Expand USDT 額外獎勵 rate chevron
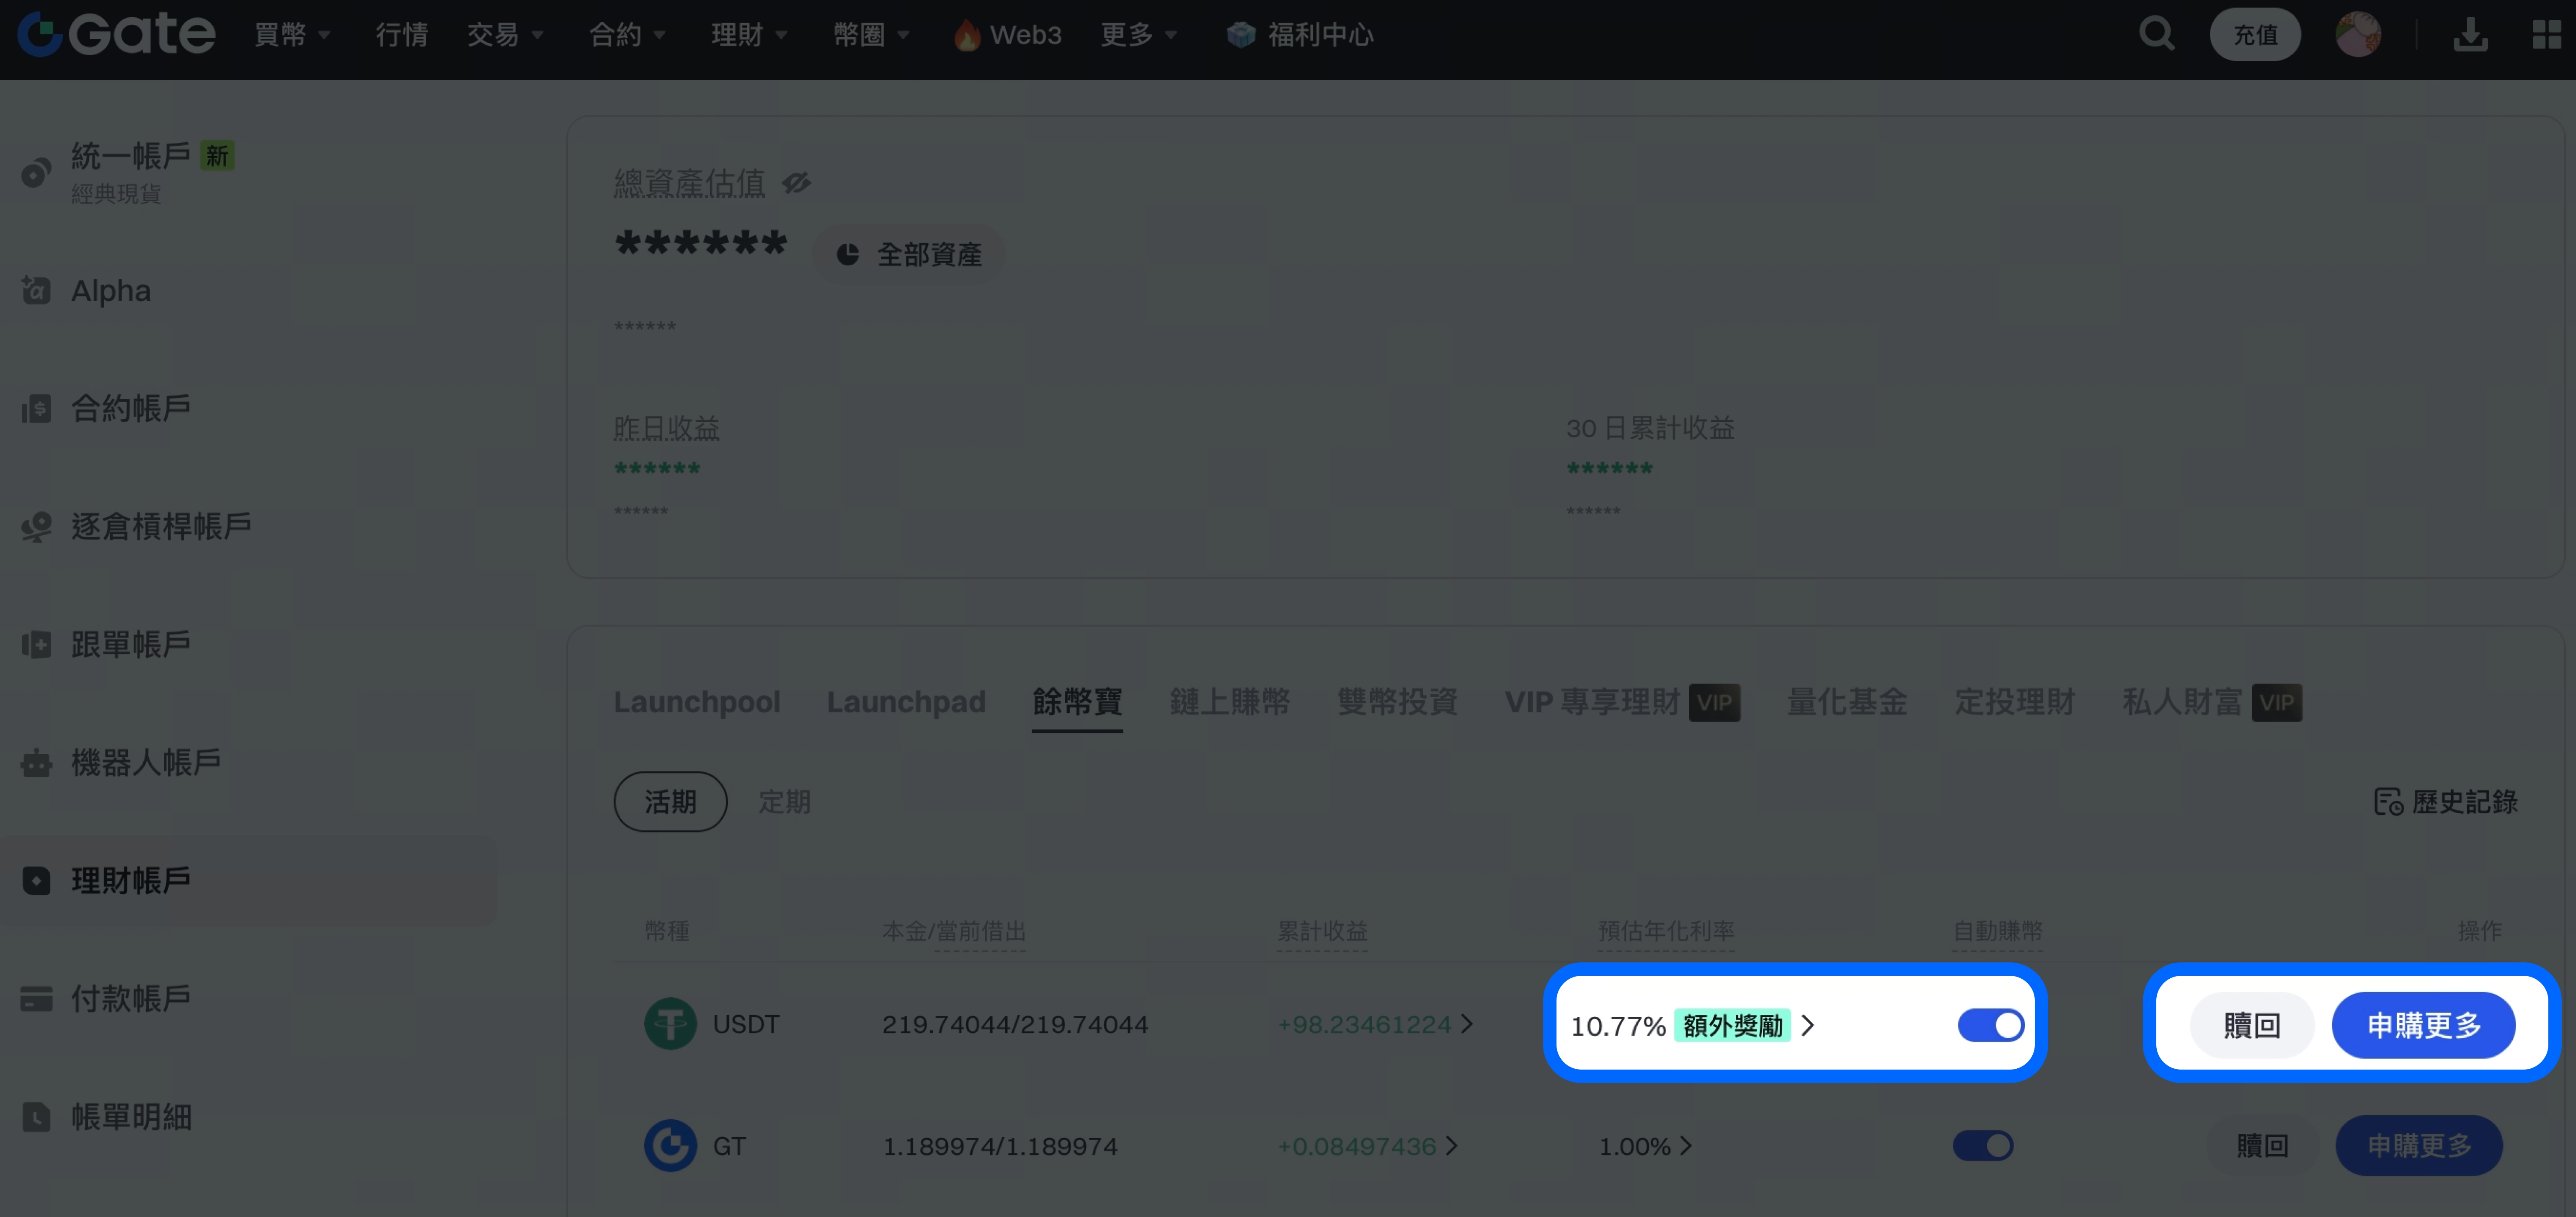The height and width of the screenshot is (1217, 2576). 1807,1025
